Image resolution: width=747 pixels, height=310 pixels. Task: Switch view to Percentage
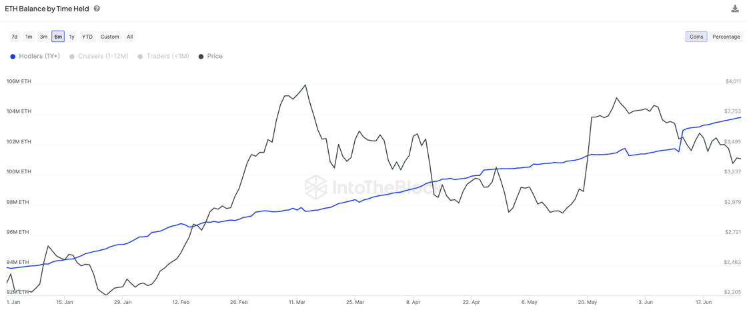[726, 37]
